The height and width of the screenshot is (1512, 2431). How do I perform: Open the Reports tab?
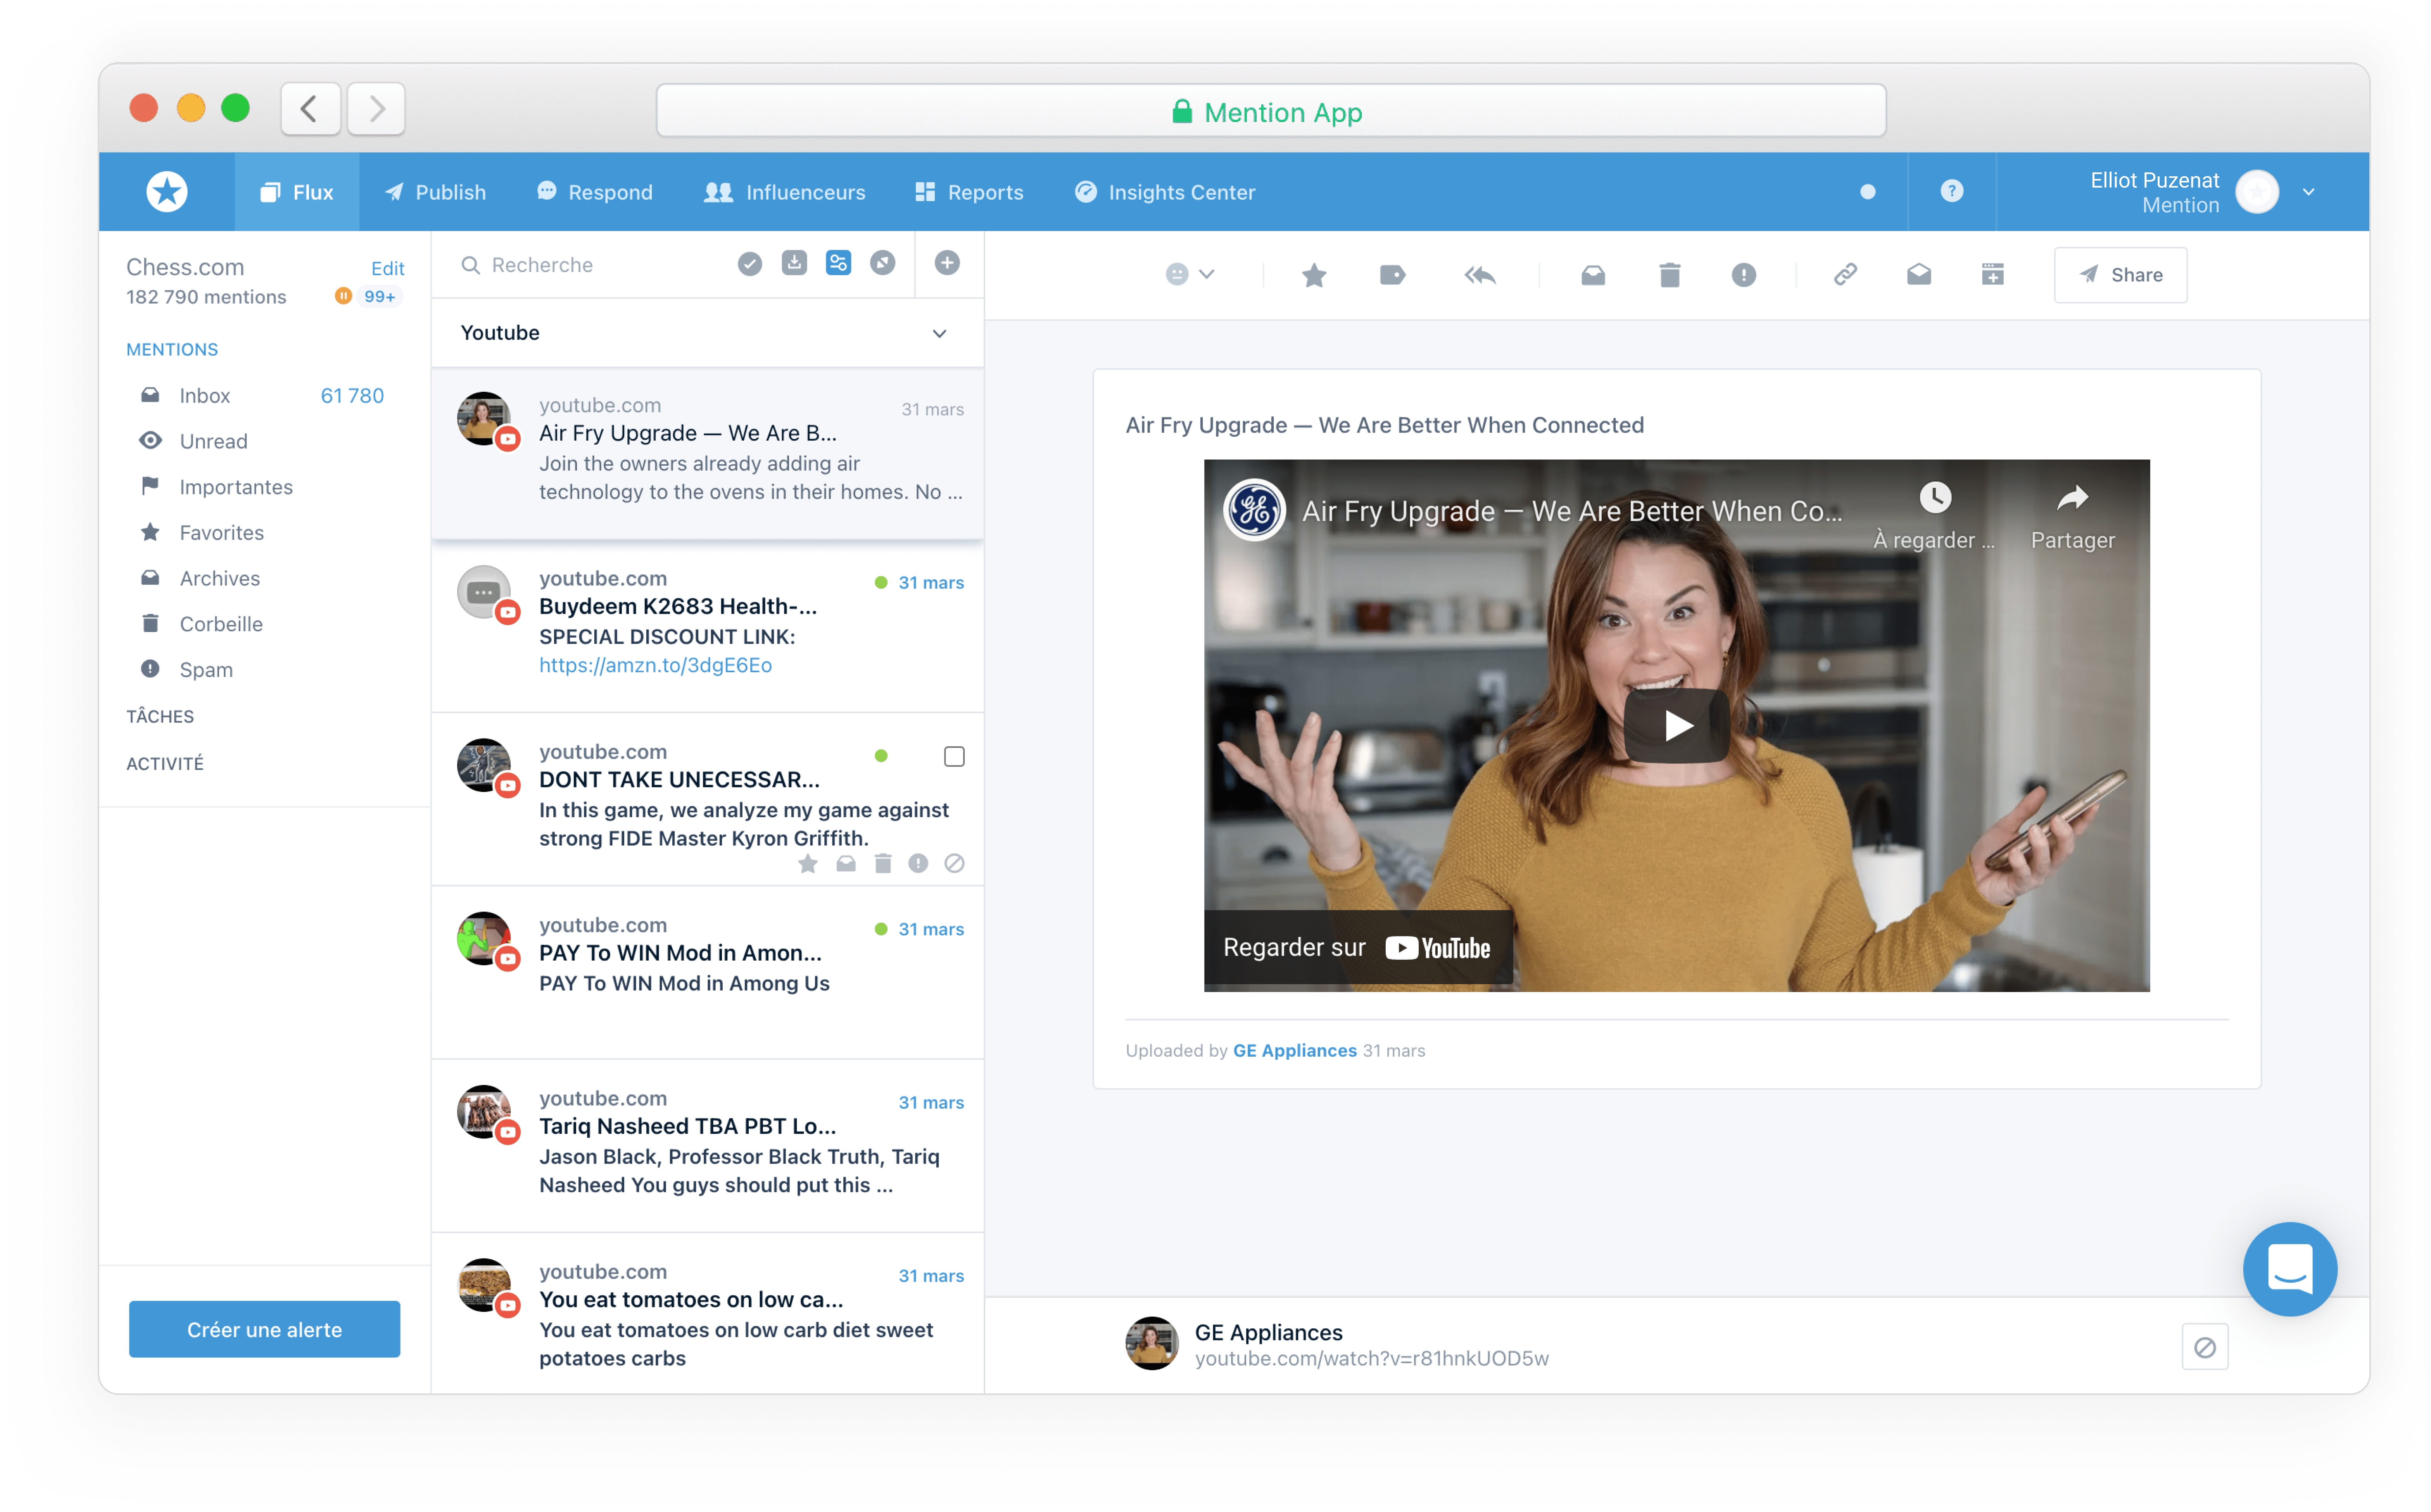tap(969, 192)
